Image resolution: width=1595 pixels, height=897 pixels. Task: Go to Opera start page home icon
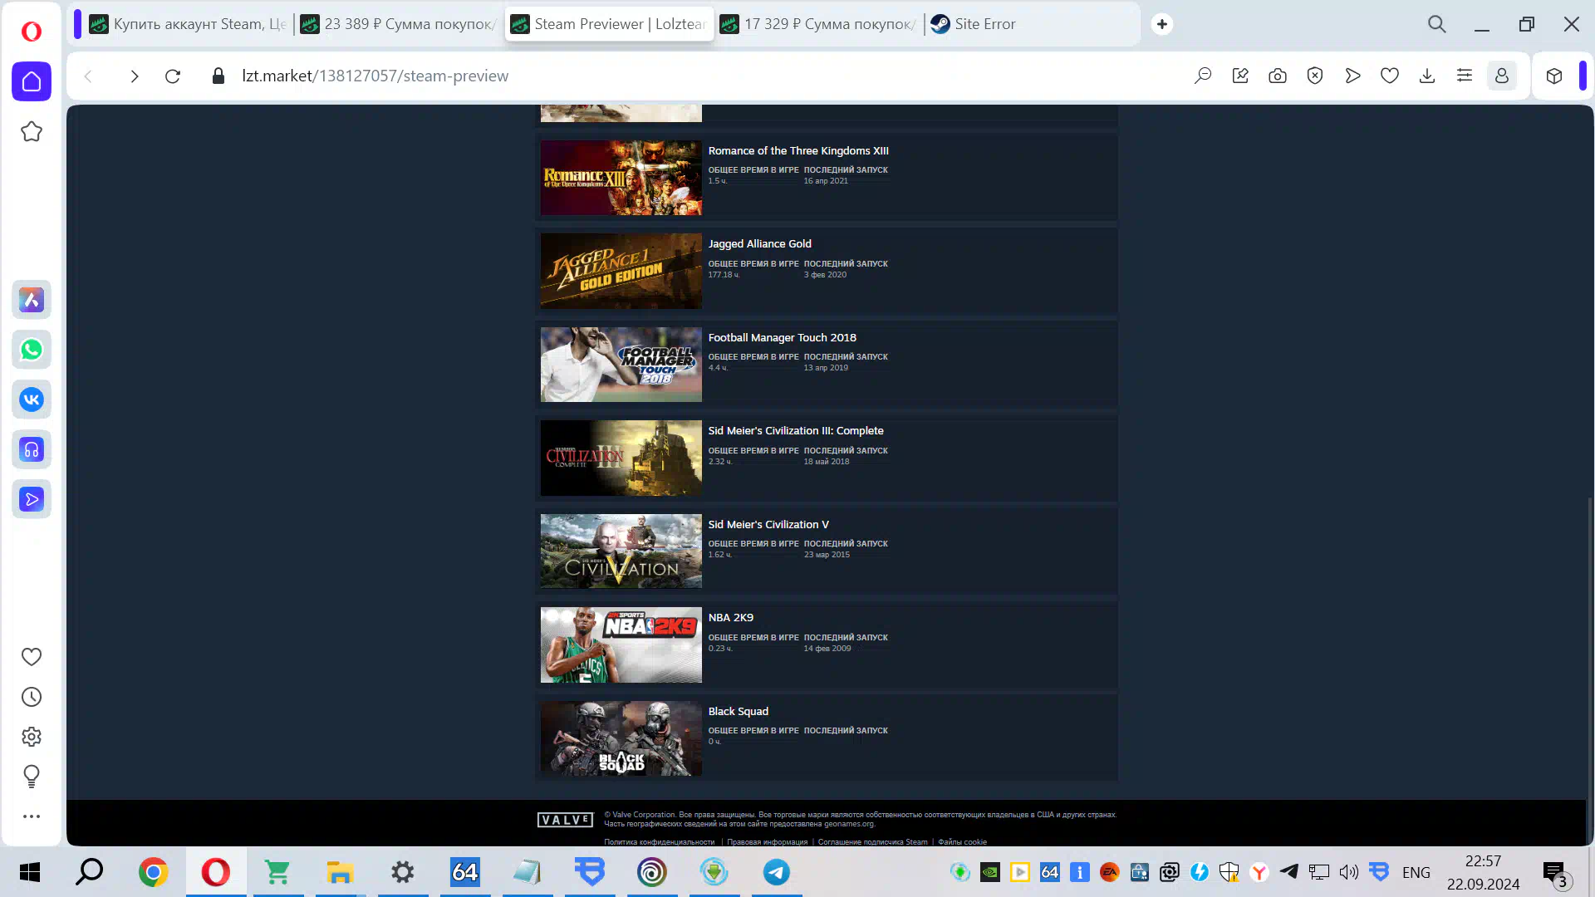pyautogui.click(x=32, y=81)
